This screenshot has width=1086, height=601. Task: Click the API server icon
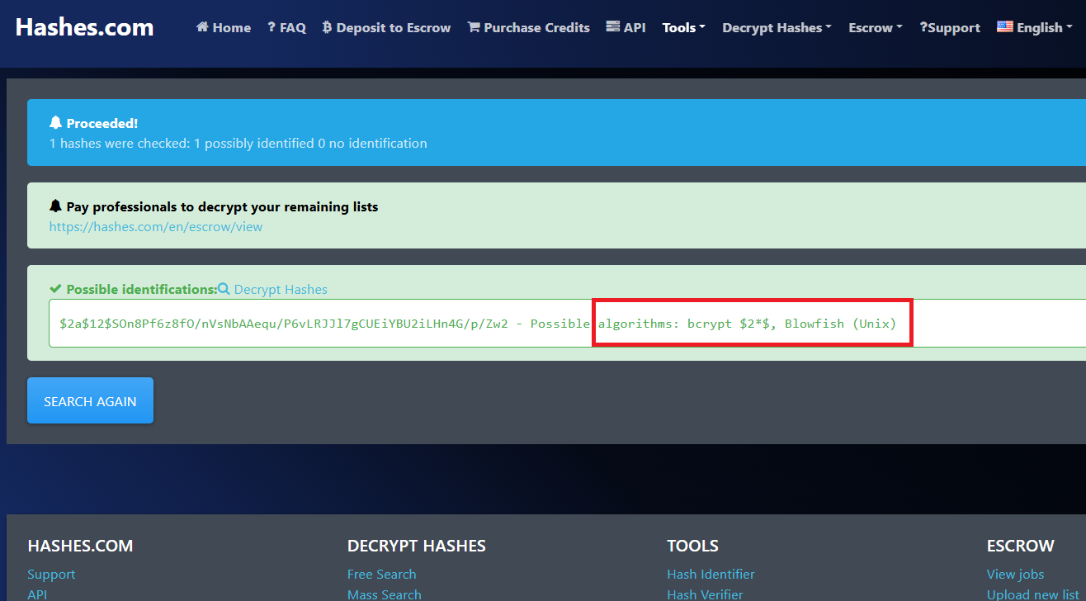click(613, 26)
